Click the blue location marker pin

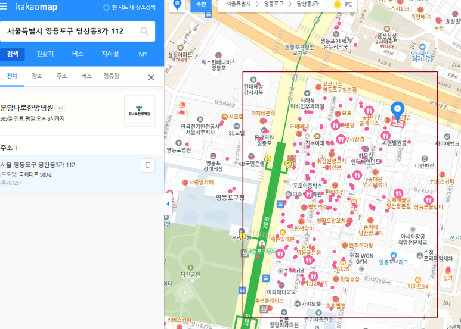point(398,111)
